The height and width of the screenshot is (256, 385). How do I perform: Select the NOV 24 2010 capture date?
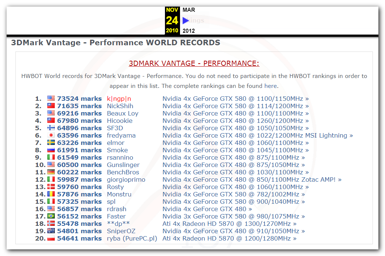pyautogui.click(x=172, y=20)
